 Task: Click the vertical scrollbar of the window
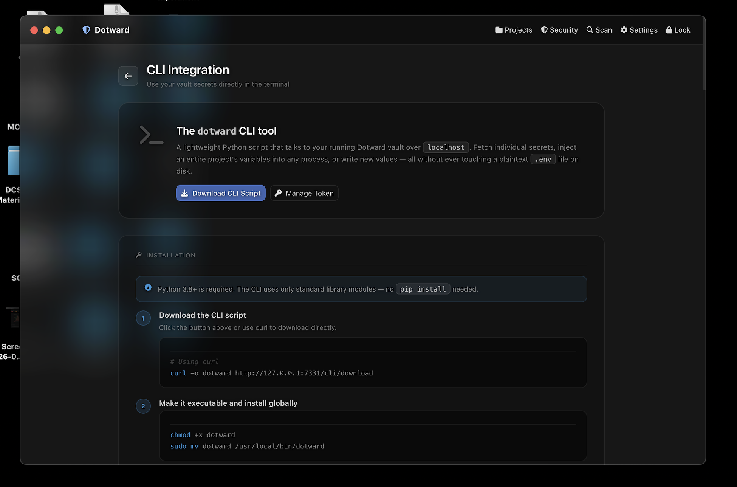pyautogui.click(x=704, y=53)
